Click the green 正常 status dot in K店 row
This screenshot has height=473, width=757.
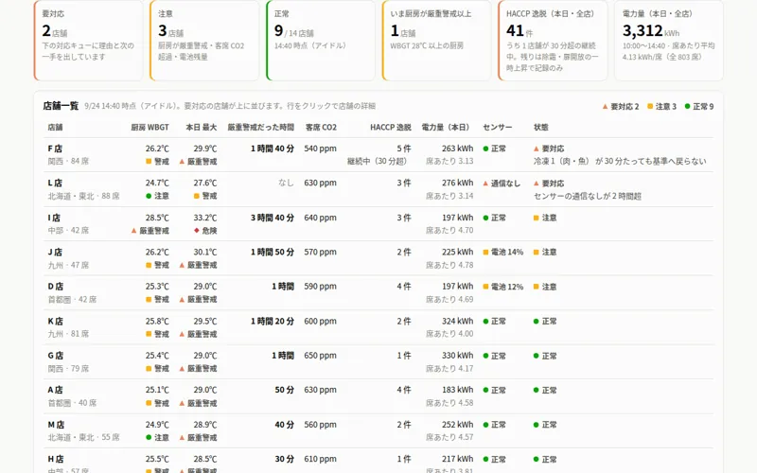point(536,321)
